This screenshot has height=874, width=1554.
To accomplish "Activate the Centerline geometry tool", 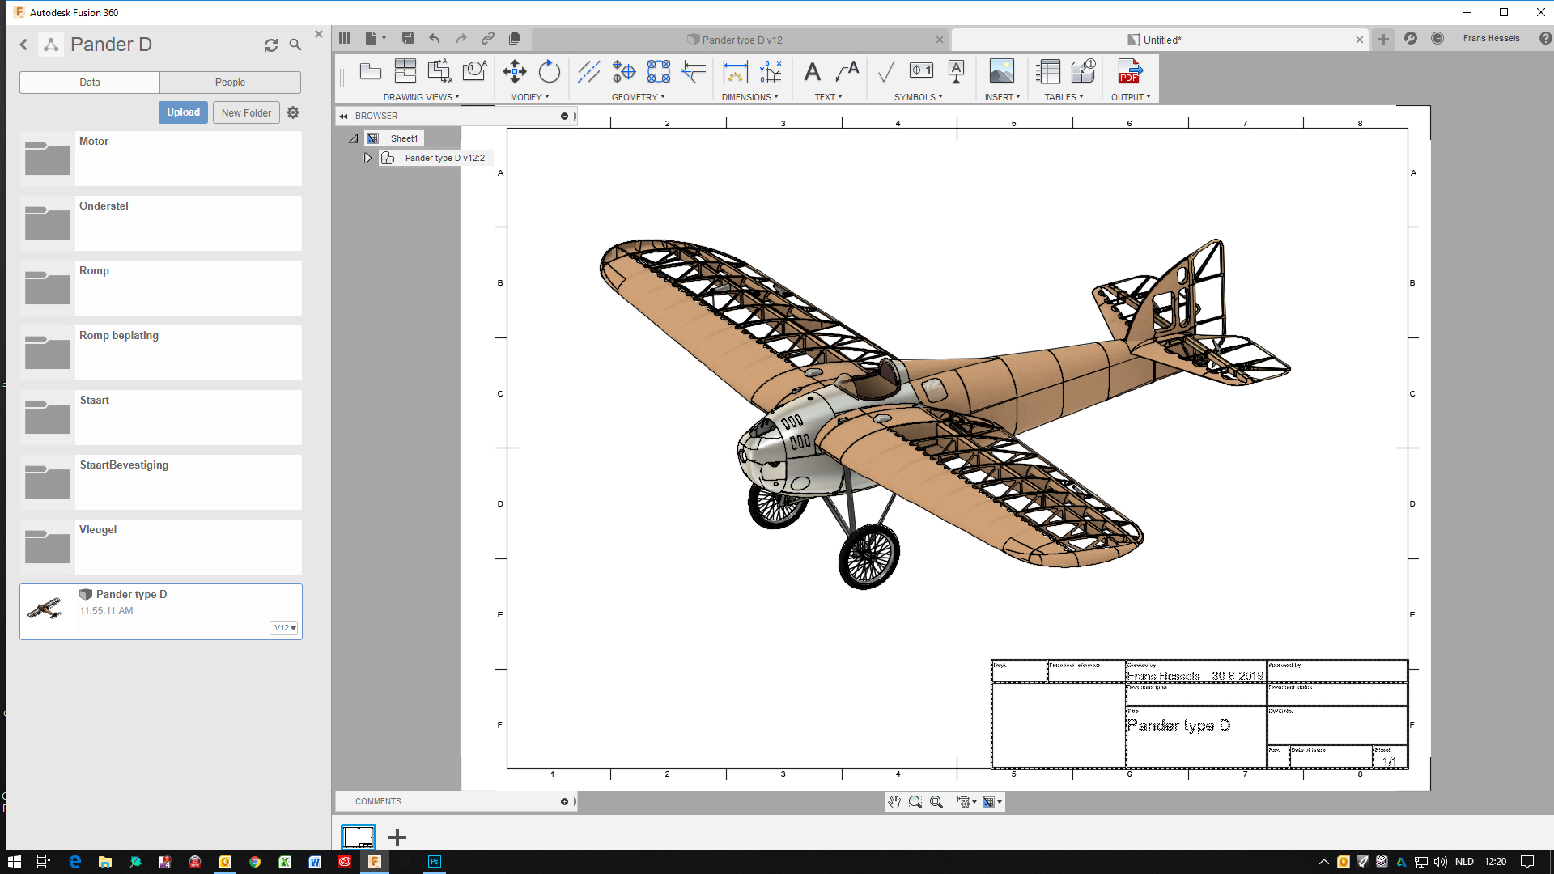I will [x=589, y=71].
